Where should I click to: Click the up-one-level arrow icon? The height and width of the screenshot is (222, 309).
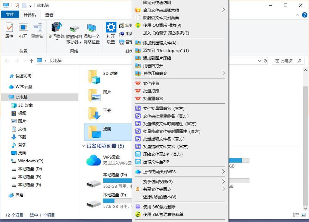[x=31, y=61]
